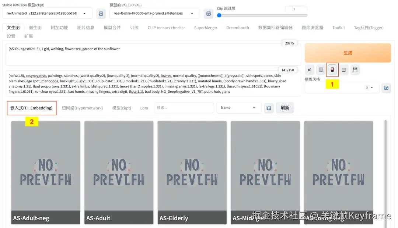Image resolution: width=398 pixels, height=228 pixels.
Task: Clear the 模板风格 selection with the X
Action: coord(367,88)
